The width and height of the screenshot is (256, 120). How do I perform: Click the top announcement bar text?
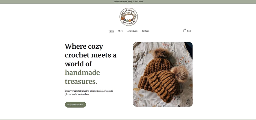click(x=128, y=2)
